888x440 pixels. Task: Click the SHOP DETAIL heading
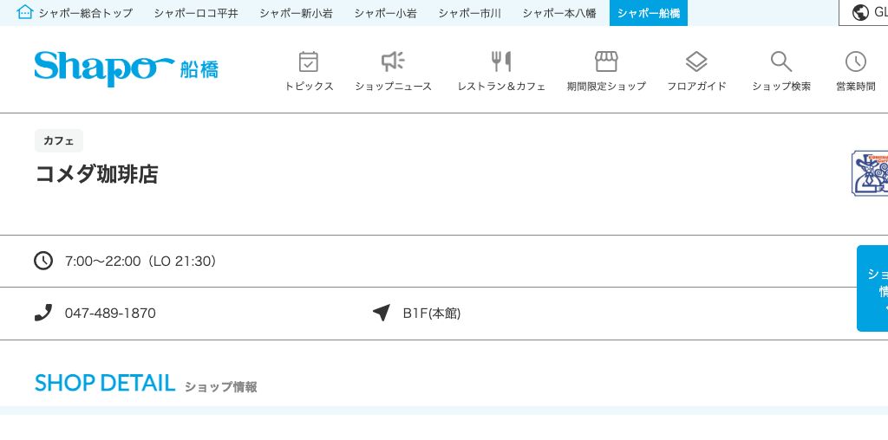coord(105,384)
